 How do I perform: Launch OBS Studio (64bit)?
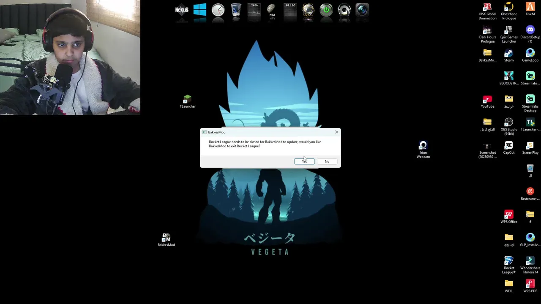point(509,127)
